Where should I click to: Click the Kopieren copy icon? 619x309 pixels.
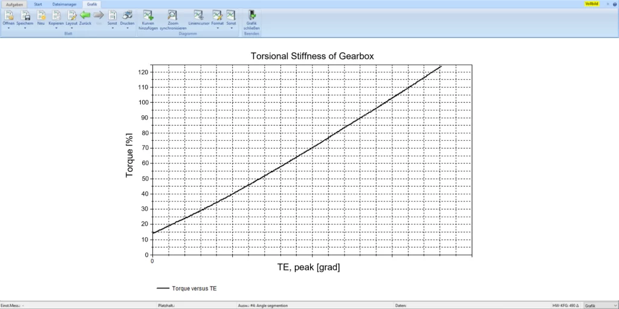pyautogui.click(x=56, y=15)
